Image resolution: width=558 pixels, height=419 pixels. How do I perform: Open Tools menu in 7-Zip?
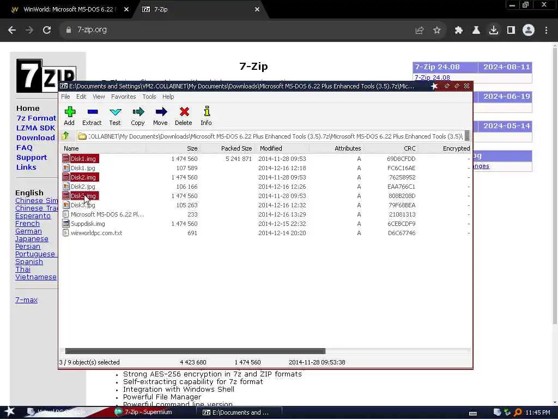tap(149, 97)
